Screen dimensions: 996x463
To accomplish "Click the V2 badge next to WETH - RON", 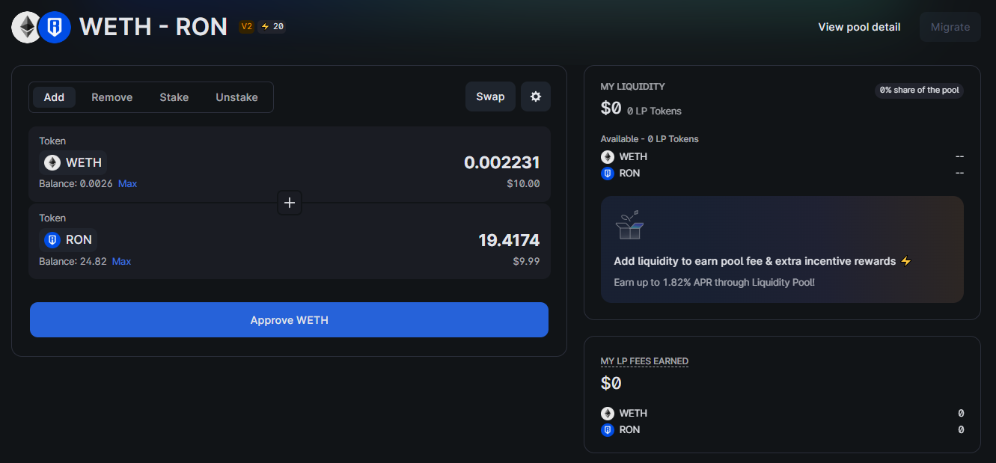I will (246, 25).
